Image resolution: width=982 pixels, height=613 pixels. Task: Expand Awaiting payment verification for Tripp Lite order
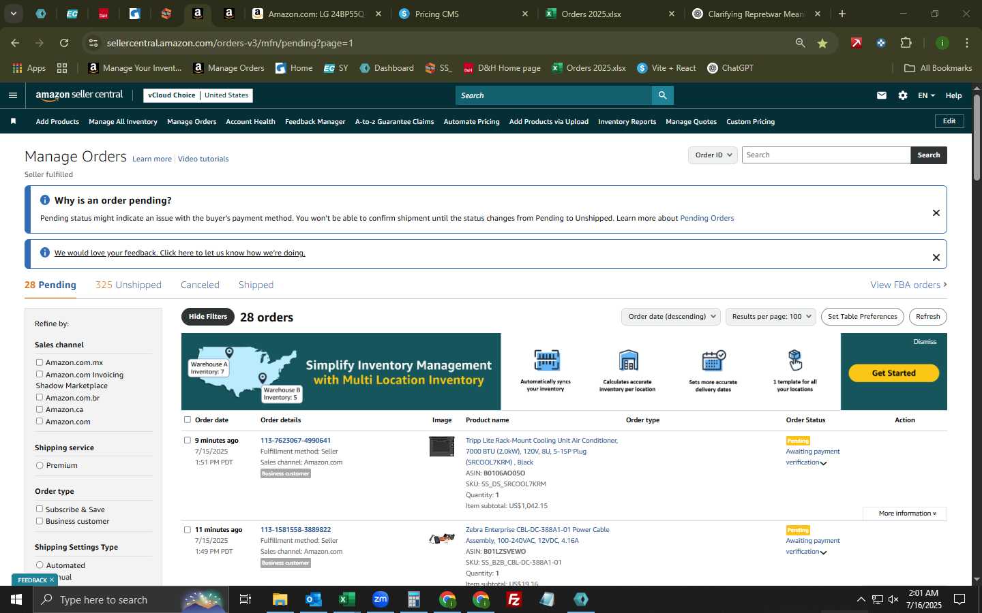[x=823, y=463]
